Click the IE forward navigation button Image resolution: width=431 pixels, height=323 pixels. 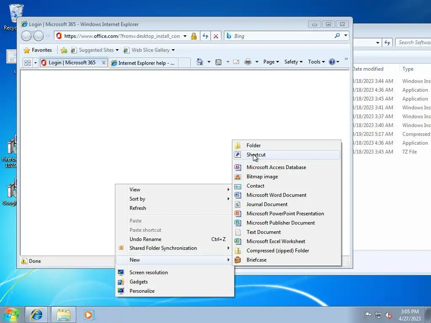pyautogui.click(x=38, y=36)
